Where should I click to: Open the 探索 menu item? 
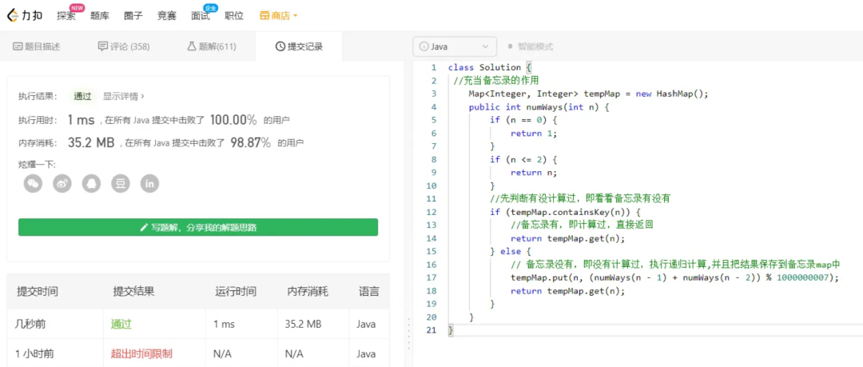pyautogui.click(x=66, y=16)
